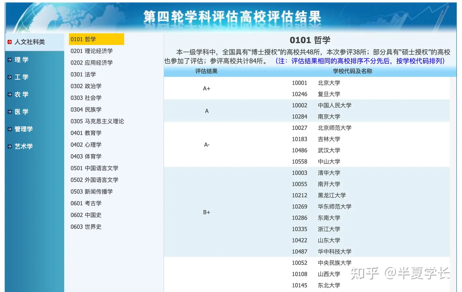Select 0503 新闻传播学 subject

(91, 192)
